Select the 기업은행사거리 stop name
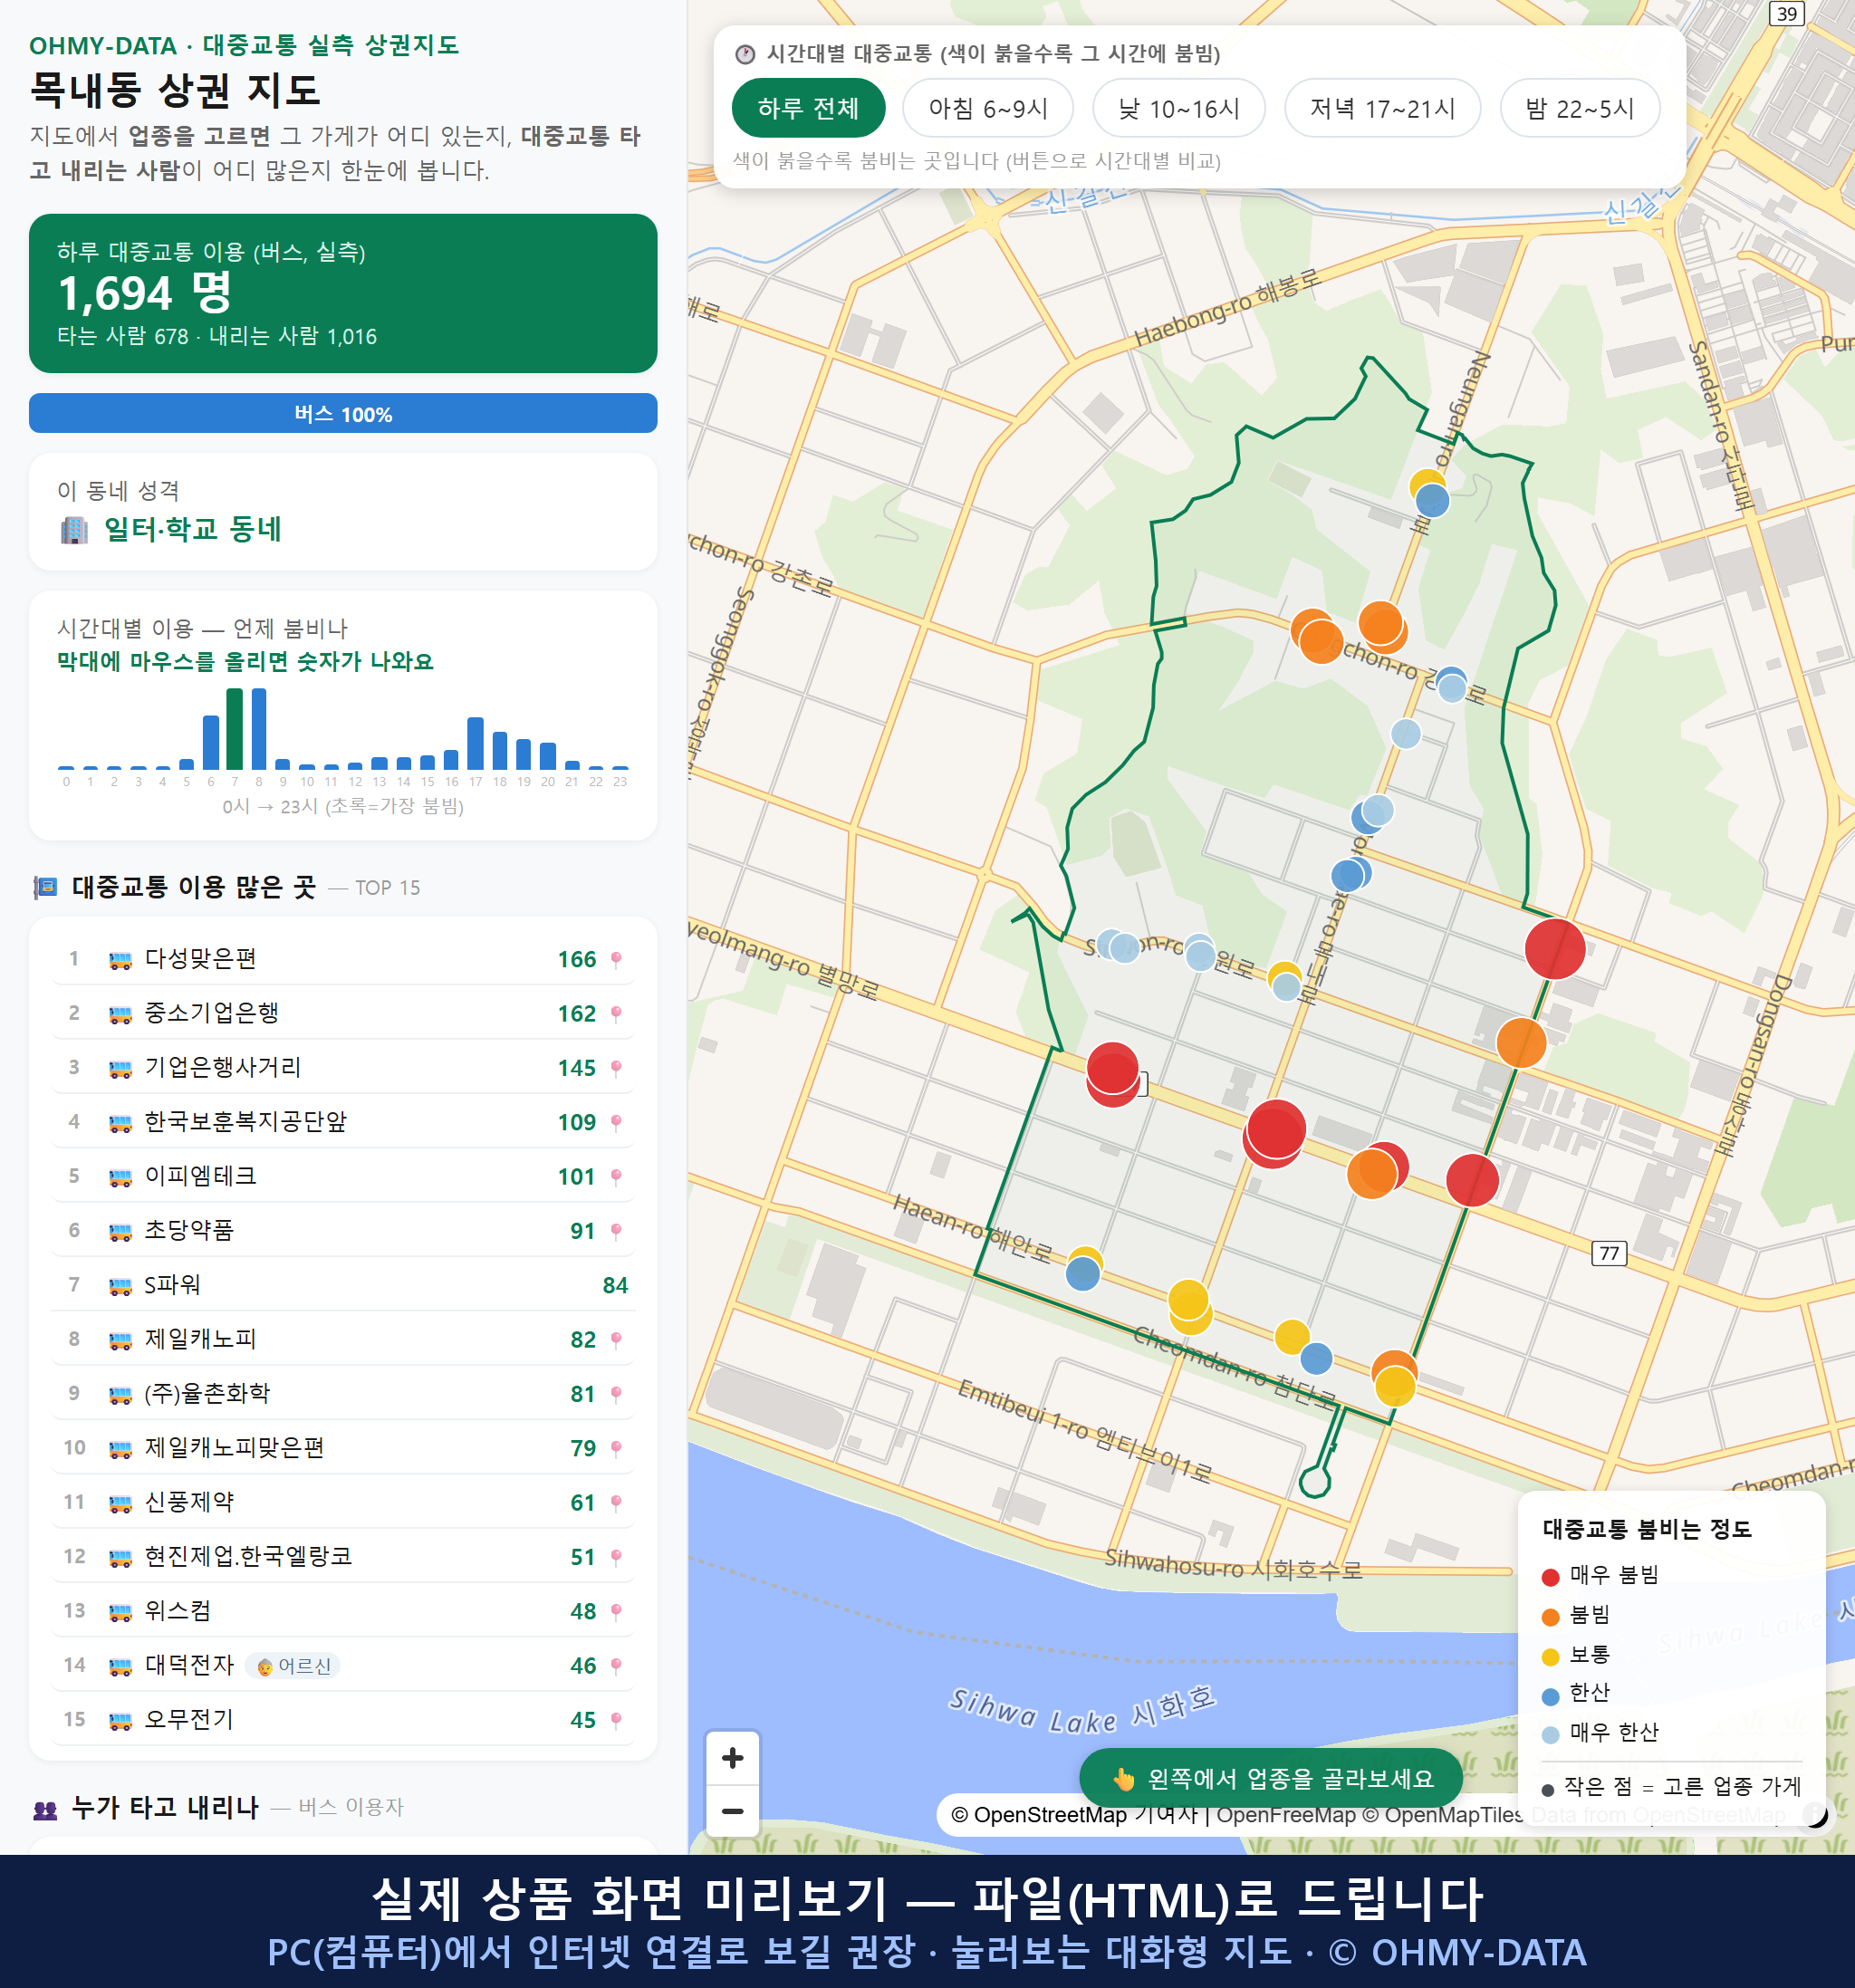The width and height of the screenshot is (1855, 1988). click(222, 1067)
